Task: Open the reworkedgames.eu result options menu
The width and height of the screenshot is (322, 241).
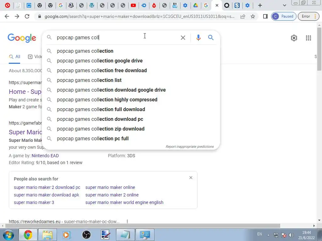Action: (x=127, y=221)
